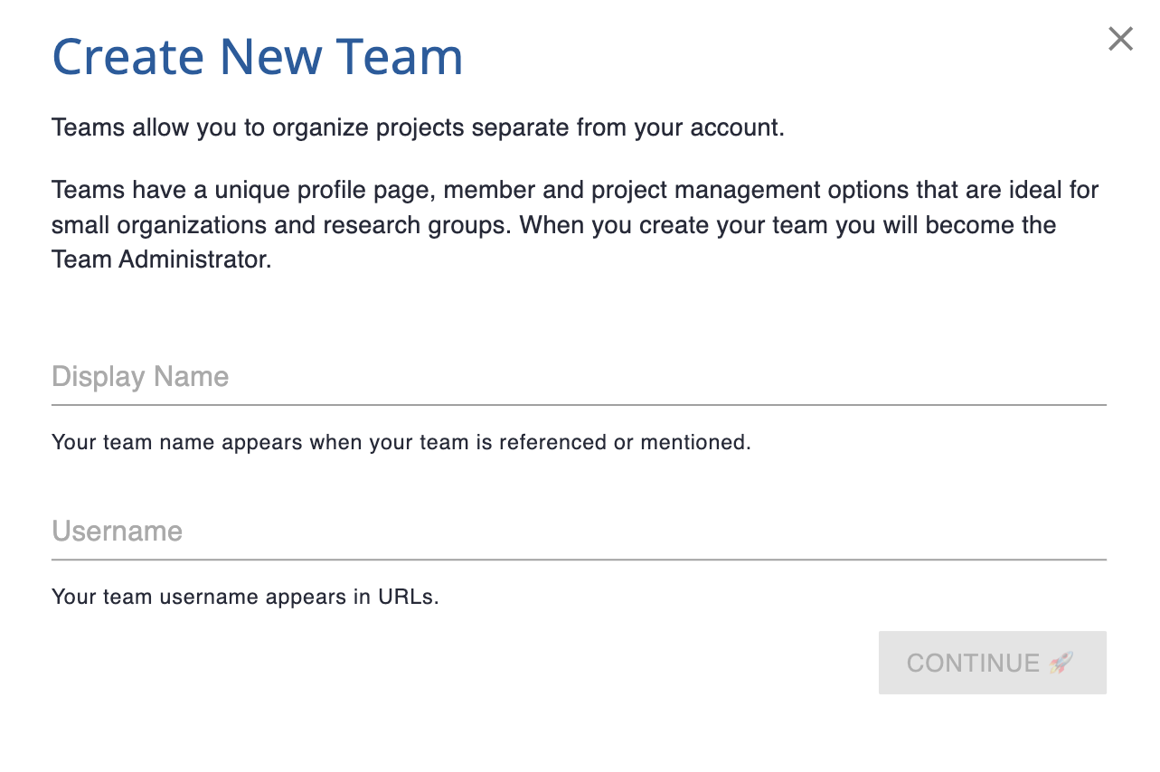Click the underline beneath Display Name
This screenshot has height=772, width=1160.
coord(579,405)
